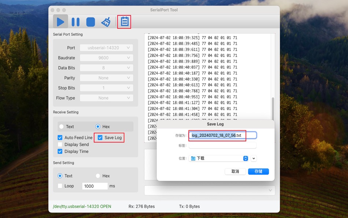Uncheck the Display Time option
Image resolution: width=348 pixels, height=218 pixels.
pyautogui.click(x=61, y=151)
